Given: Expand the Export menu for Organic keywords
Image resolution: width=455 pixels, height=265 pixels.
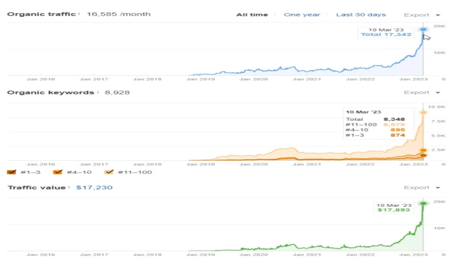Looking at the screenshot, I should (x=422, y=93).
